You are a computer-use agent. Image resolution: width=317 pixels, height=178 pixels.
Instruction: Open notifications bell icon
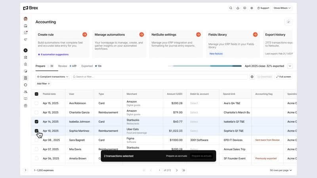click(238, 8)
